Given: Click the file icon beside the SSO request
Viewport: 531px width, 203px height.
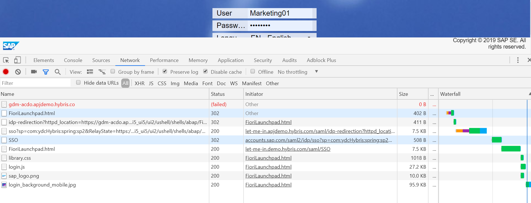Looking at the screenshot, I should 4,140.
